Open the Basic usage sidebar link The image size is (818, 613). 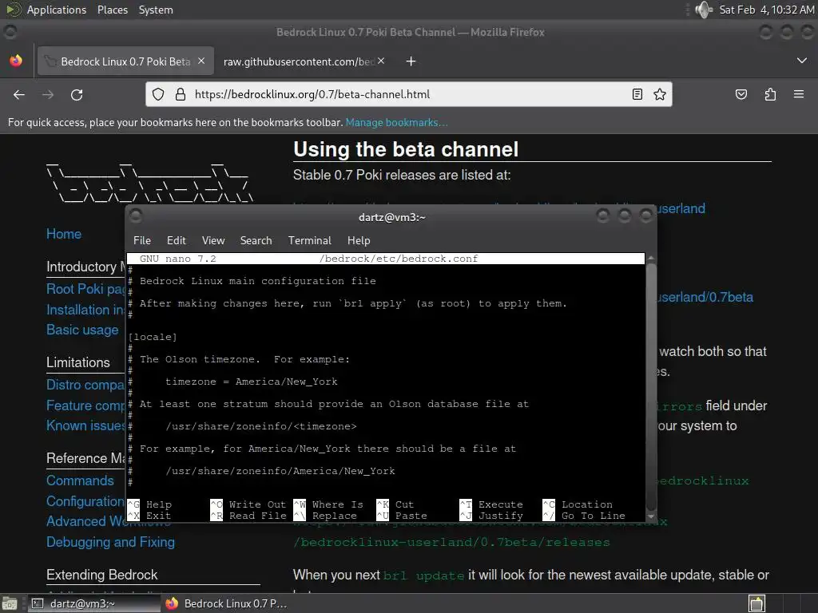[x=82, y=330]
